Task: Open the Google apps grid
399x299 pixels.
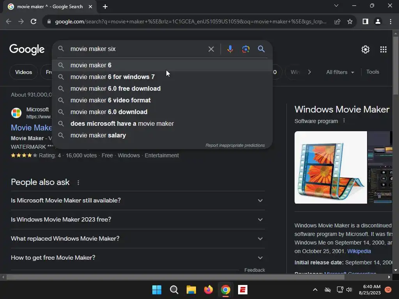Action: [x=383, y=49]
